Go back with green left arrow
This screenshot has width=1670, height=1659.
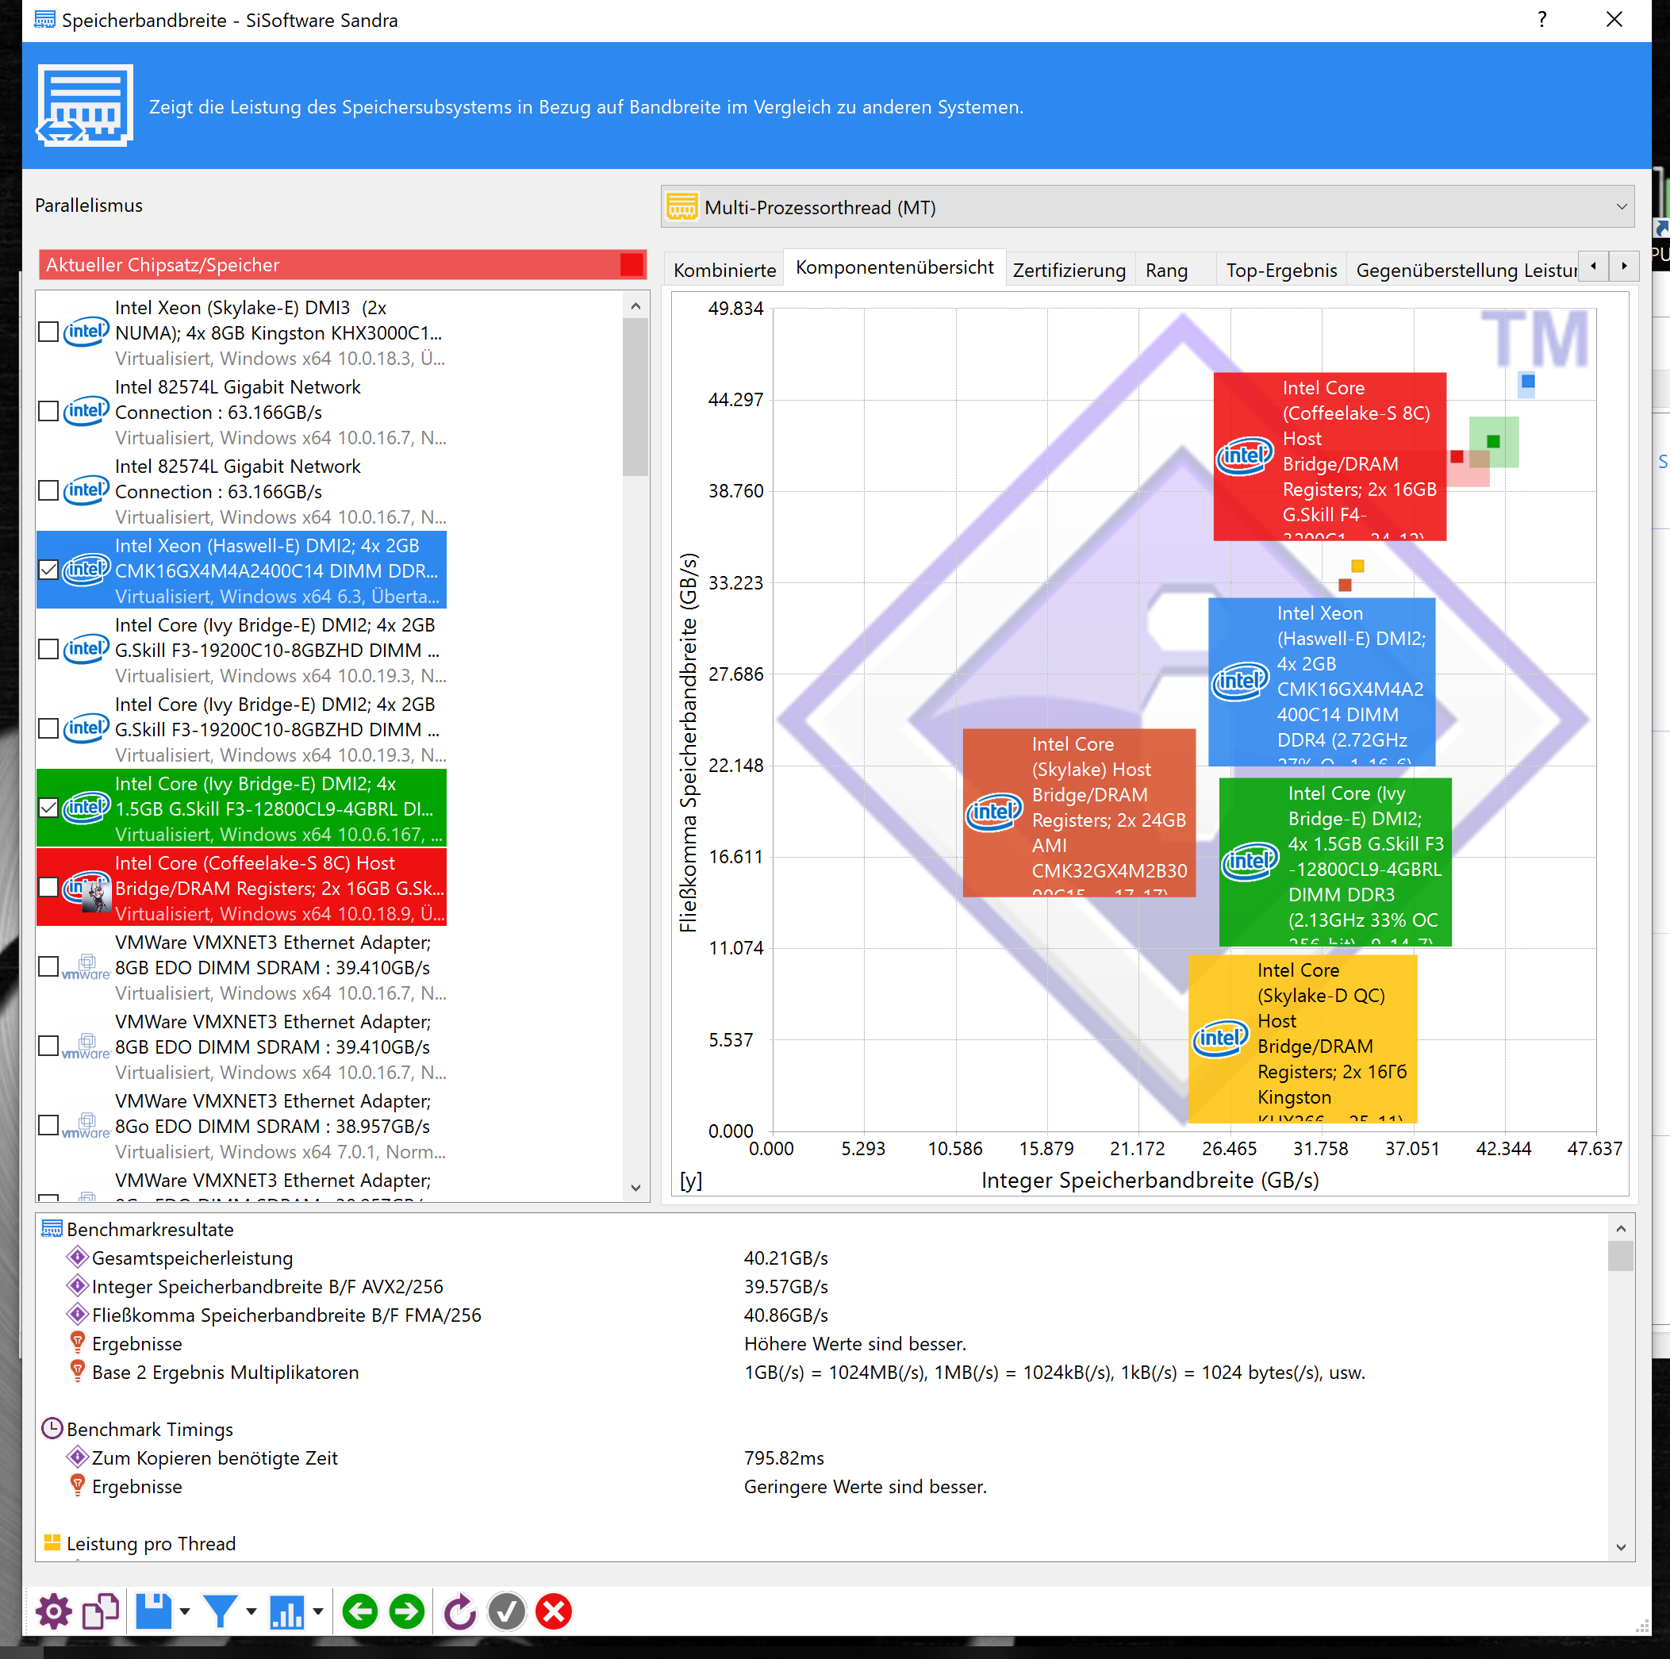click(360, 1611)
